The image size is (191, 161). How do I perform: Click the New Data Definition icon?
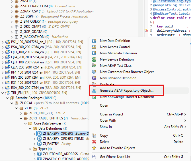click(94, 41)
